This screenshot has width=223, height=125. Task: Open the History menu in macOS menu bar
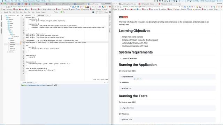(x=25, y=1)
